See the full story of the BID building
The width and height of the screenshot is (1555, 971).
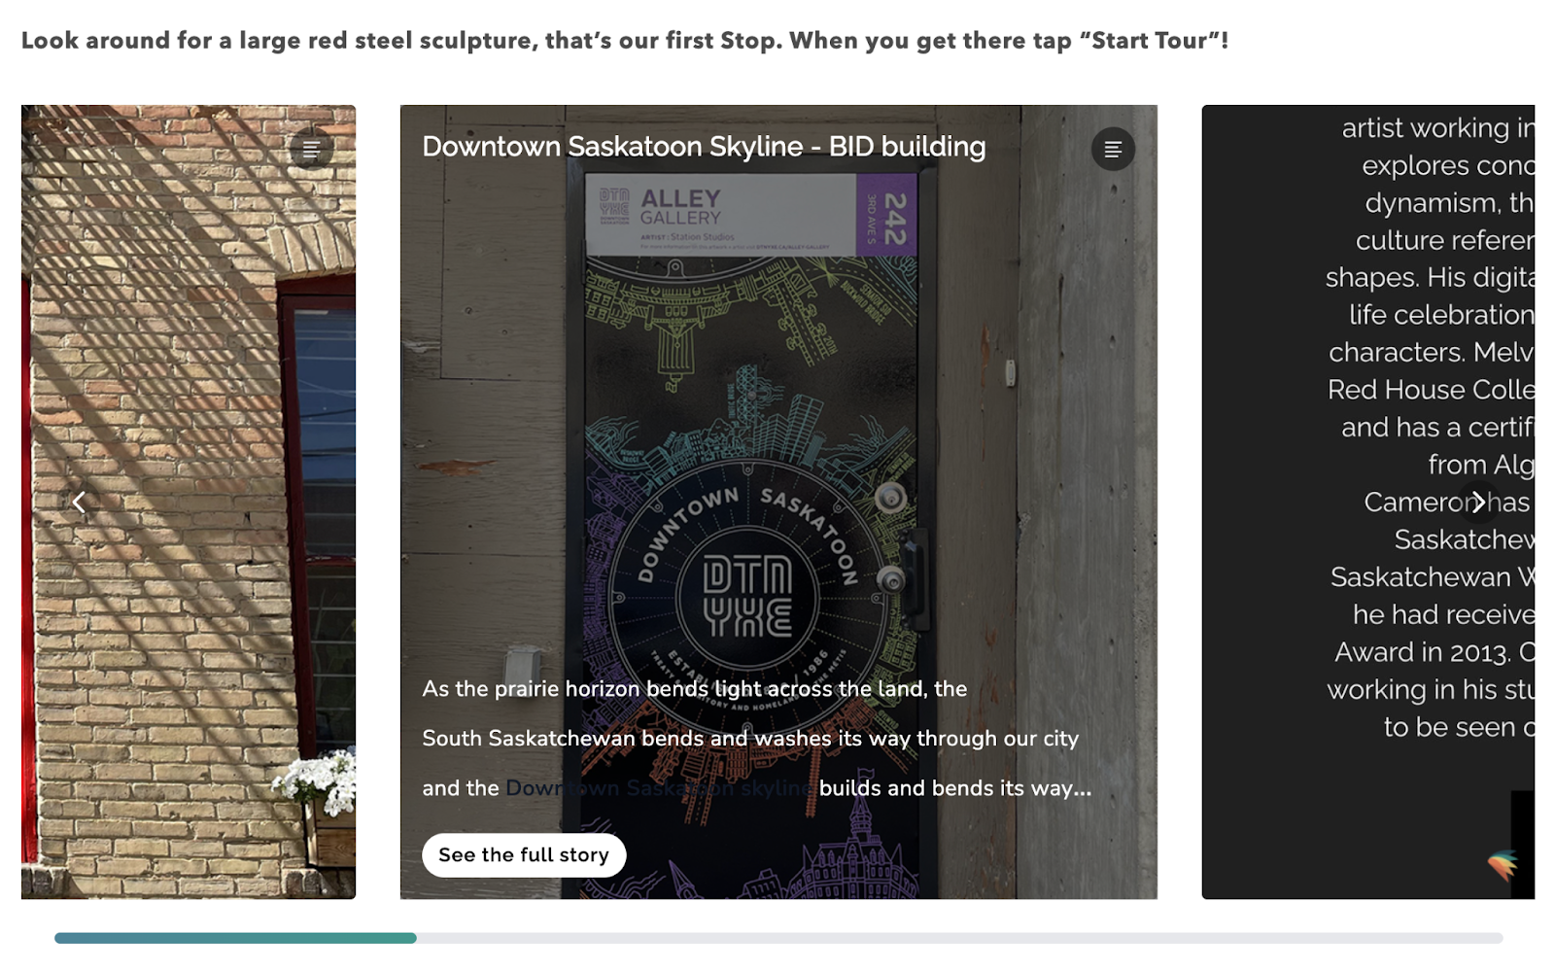point(524,855)
